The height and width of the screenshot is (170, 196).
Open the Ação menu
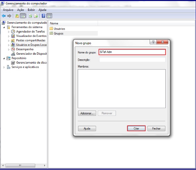pos(20,10)
